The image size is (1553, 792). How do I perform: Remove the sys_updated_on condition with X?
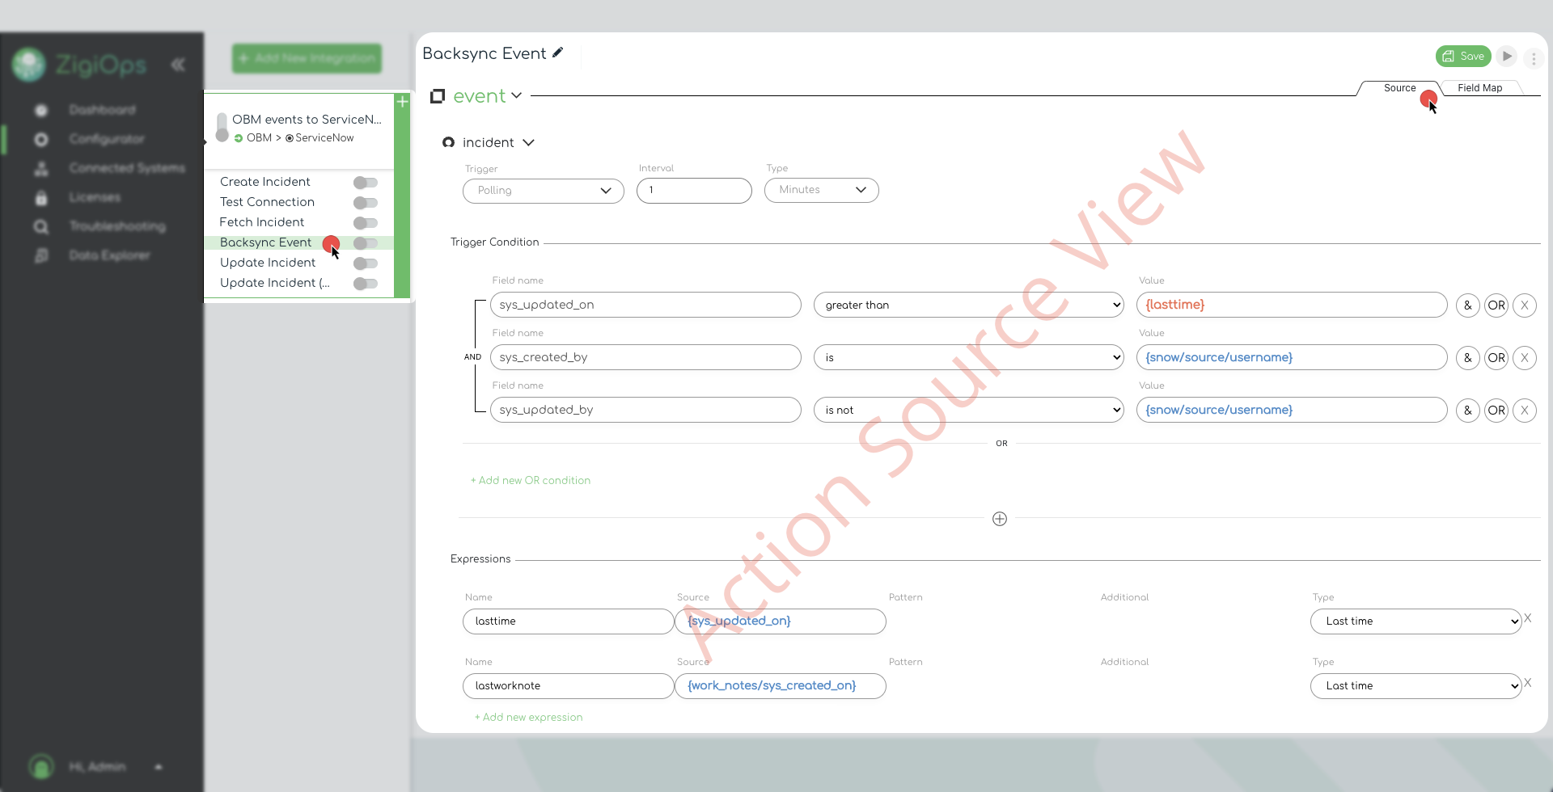[x=1524, y=305]
